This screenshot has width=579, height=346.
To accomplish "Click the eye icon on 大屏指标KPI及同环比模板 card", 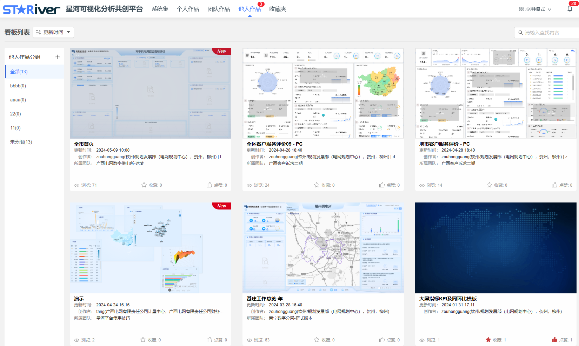I will [x=422, y=340].
